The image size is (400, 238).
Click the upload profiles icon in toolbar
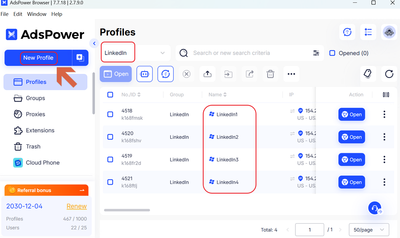pos(207,74)
